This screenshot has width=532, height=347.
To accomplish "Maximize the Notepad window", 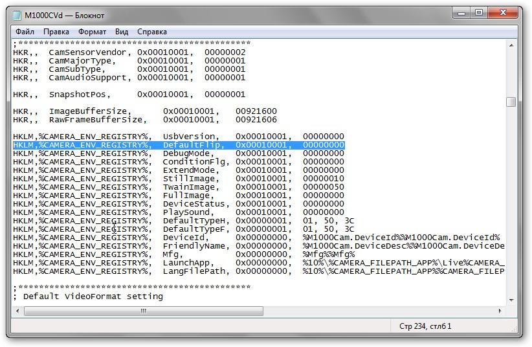I will pyautogui.click(x=479, y=12).
